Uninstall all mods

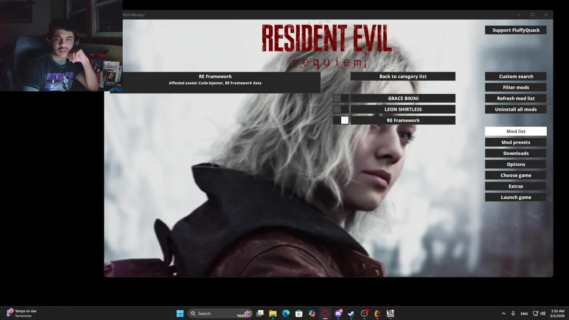tap(516, 109)
